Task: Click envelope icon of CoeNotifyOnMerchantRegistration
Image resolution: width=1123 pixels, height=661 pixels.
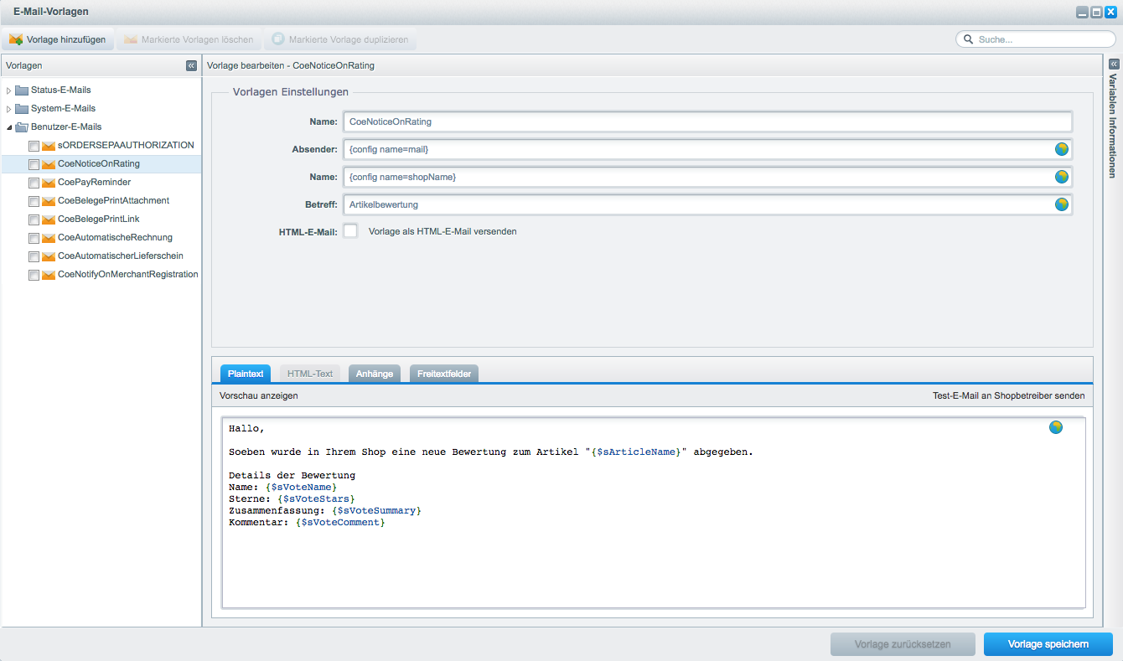Action: tap(49, 275)
